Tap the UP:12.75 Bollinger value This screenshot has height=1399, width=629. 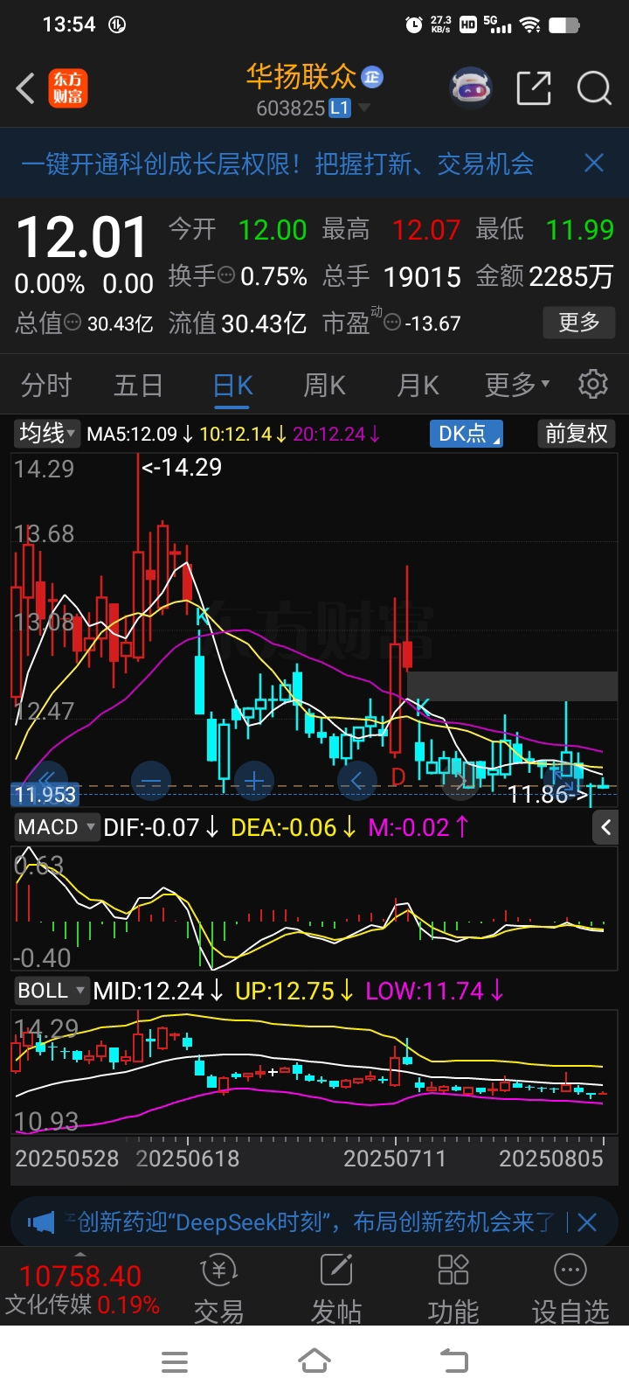pyautogui.click(x=285, y=991)
